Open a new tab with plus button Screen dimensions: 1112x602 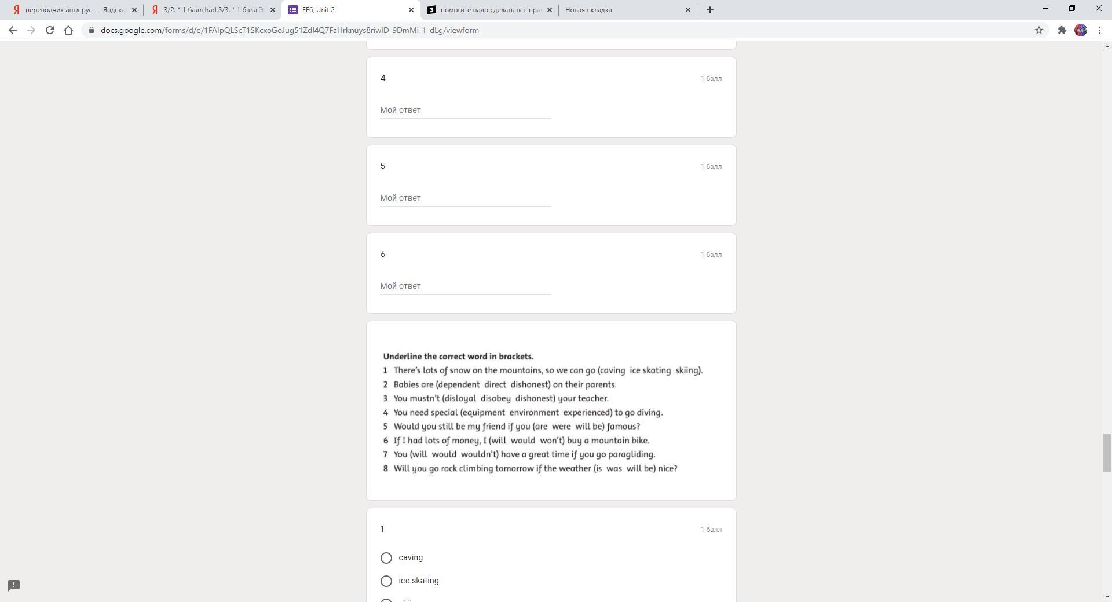[709, 10]
